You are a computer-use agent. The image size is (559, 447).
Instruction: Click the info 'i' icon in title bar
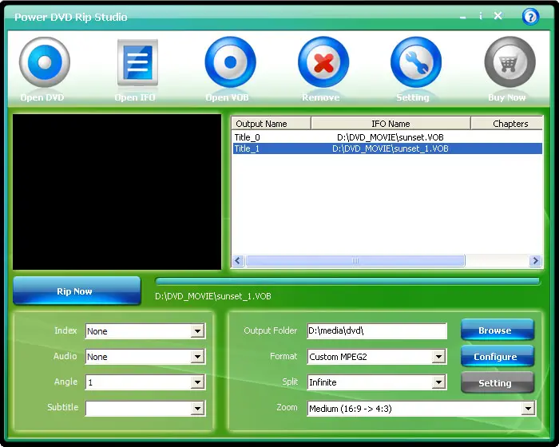pyautogui.click(x=481, y=16)
